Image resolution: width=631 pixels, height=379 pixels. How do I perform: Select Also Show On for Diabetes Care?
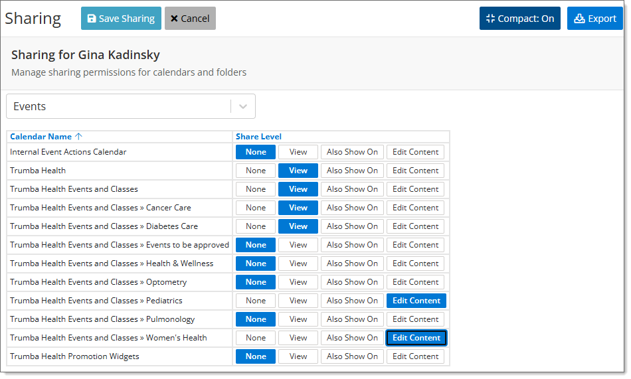352,226
